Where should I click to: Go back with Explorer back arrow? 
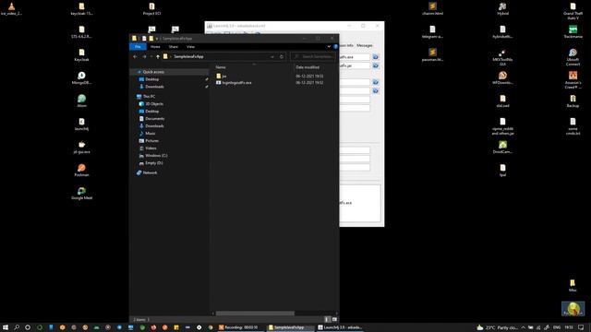[x=136, y=56]
